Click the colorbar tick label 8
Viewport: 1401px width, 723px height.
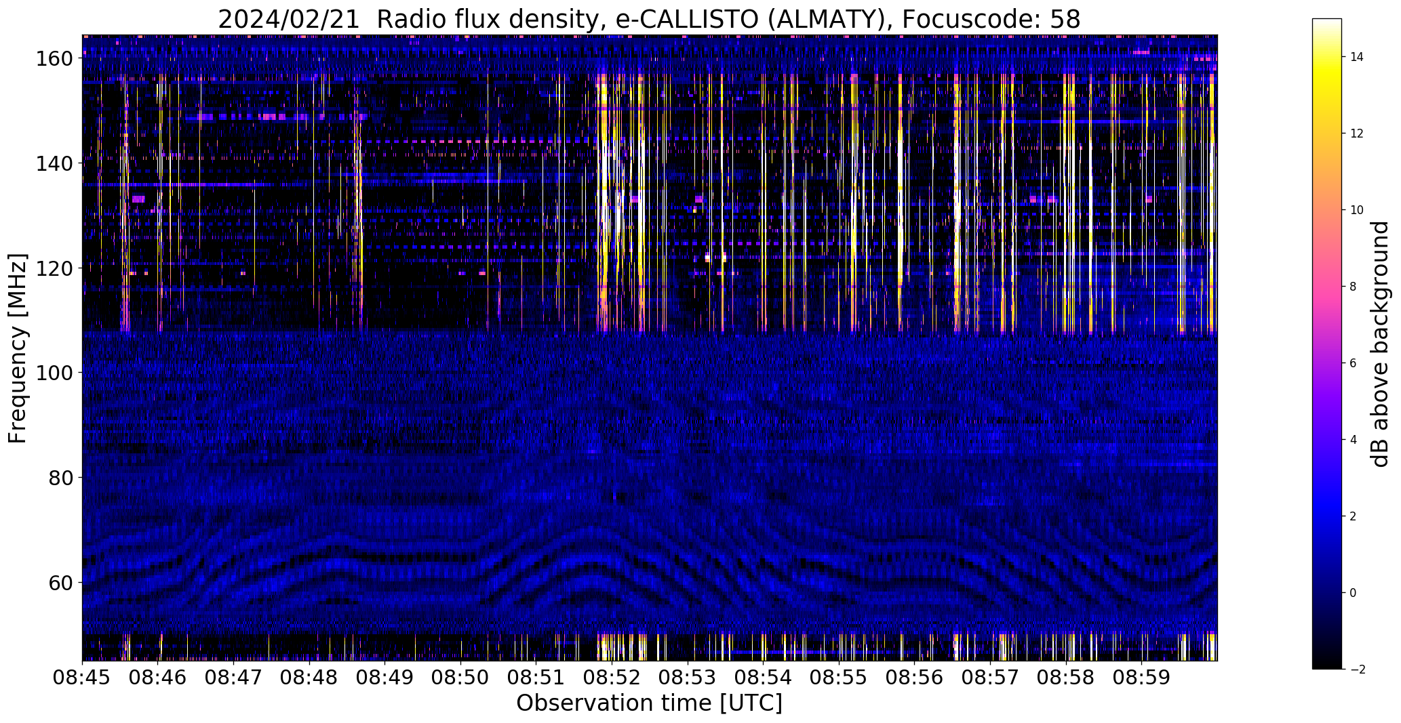(x=1354, y=287)
